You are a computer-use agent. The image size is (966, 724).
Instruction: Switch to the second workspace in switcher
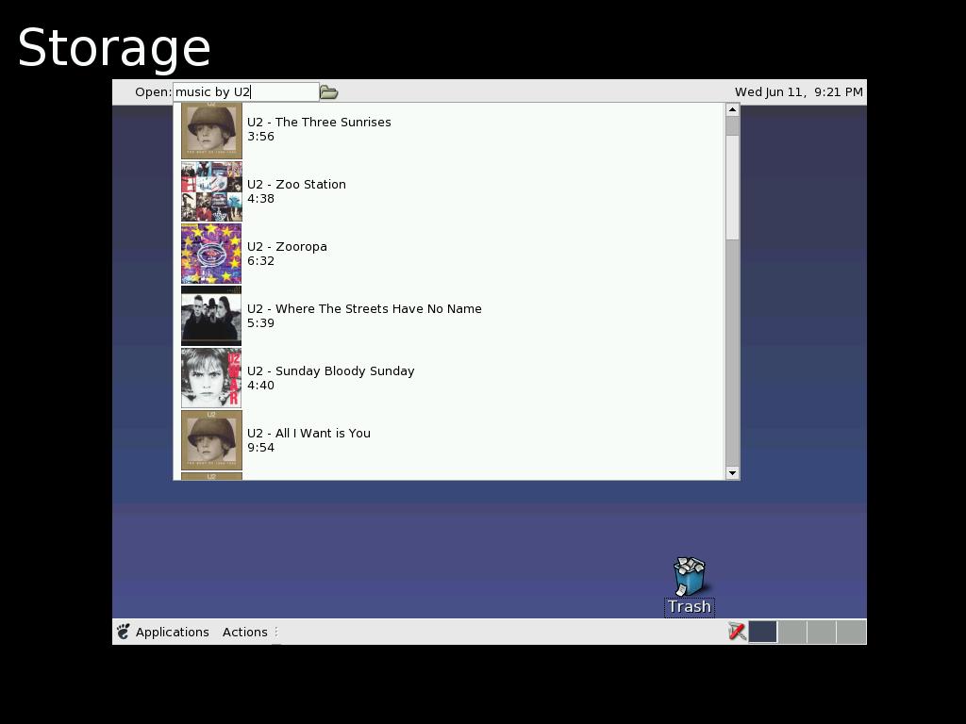tap(792, 632)
